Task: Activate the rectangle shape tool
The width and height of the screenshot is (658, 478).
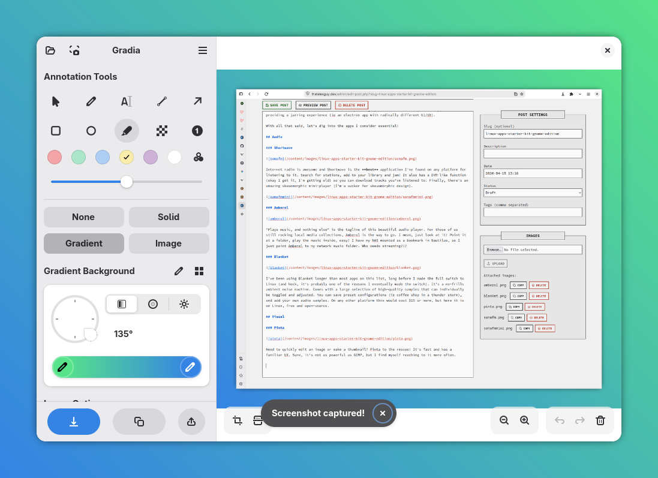Action: pyautogui.click(x=56, y=131)
